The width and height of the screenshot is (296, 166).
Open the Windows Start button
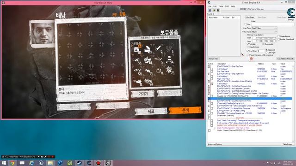3,163
